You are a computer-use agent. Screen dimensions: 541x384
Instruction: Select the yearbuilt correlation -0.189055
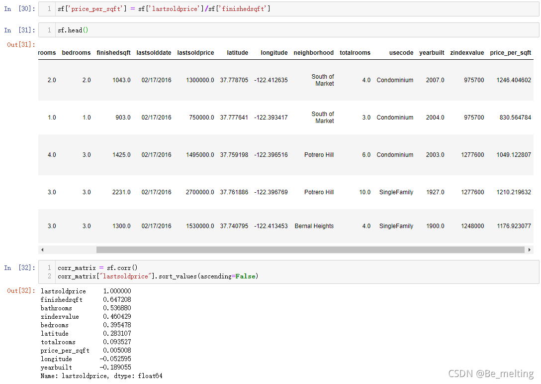tap(115, 367)
